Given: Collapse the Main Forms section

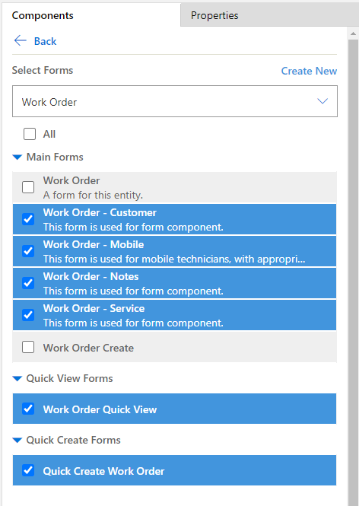Looking at the screenshot, I should 17,158.
